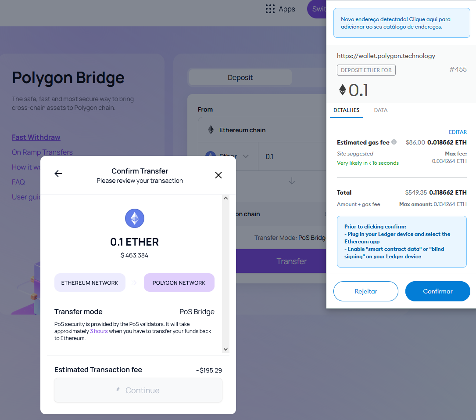Select the DETALHES tab in MetaMask
The width and height of the screenshot is (476, 420).
coord(347,110)
